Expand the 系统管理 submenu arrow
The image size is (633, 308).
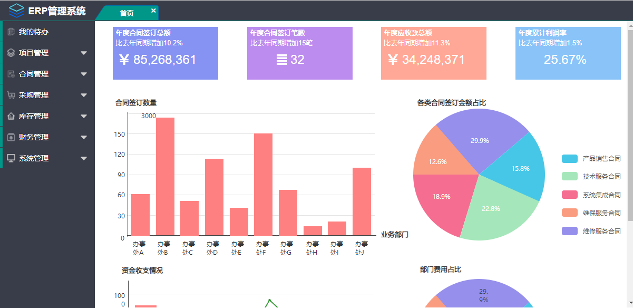click(x=84, y=158)
